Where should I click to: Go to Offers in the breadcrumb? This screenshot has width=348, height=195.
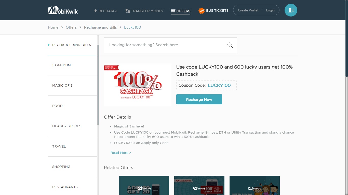pyautogui.click(x=71, y=27)
